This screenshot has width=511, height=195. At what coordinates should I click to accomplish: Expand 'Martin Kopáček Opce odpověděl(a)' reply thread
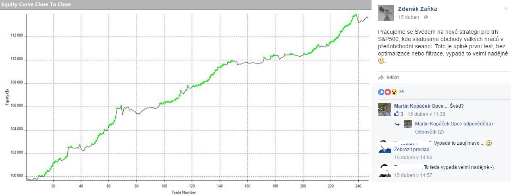click(x=454, y=124)
